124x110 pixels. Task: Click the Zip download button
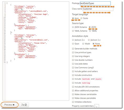click(x=24, y=105)
